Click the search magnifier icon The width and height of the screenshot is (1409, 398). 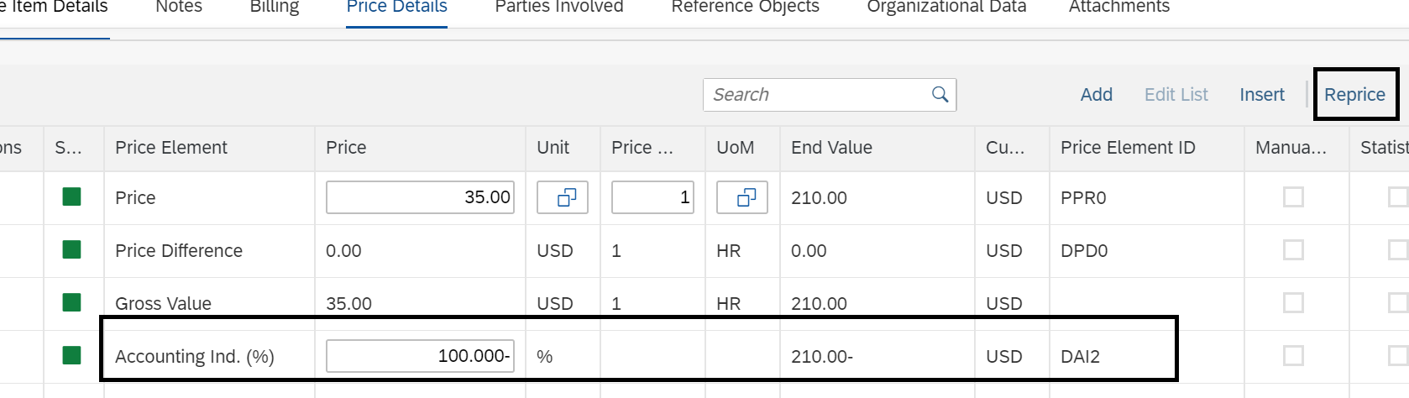pyautogui.click(x=940, y=95)
